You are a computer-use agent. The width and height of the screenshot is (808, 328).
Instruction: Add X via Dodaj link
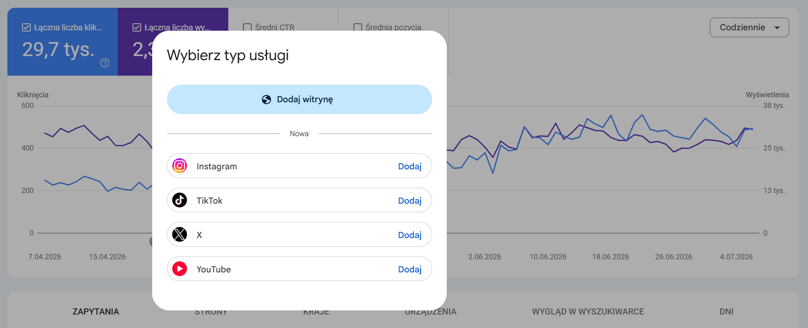tap(410, 235)
